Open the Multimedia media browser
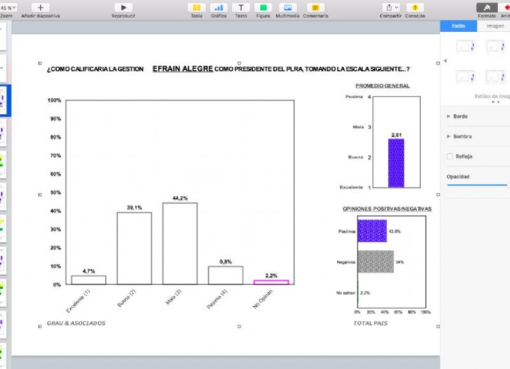The height and width of the screenshot is (369, 510). coord(288,8)
